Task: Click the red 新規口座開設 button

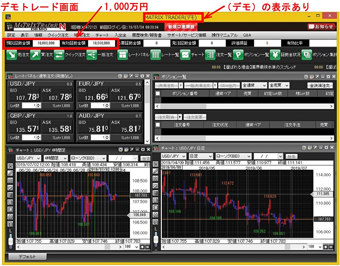Action: (x=181, y=27)
